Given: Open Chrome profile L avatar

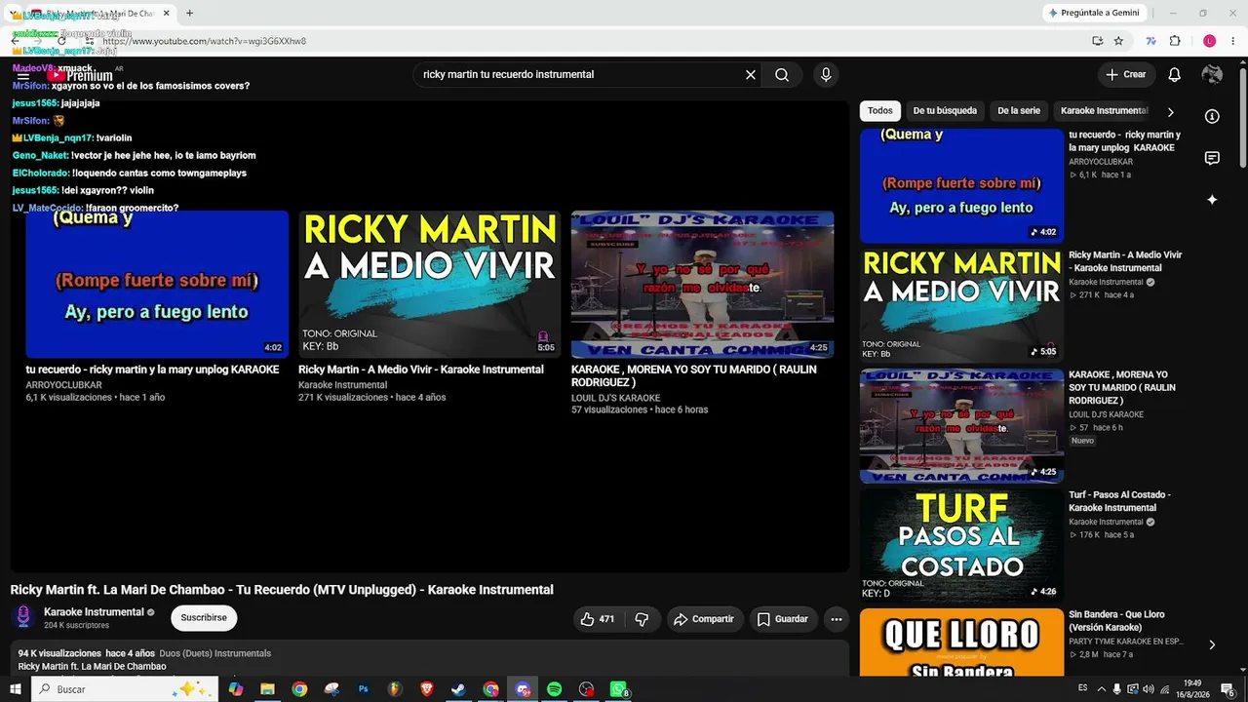Looking at the screenshot, I should pos(1209,41).
